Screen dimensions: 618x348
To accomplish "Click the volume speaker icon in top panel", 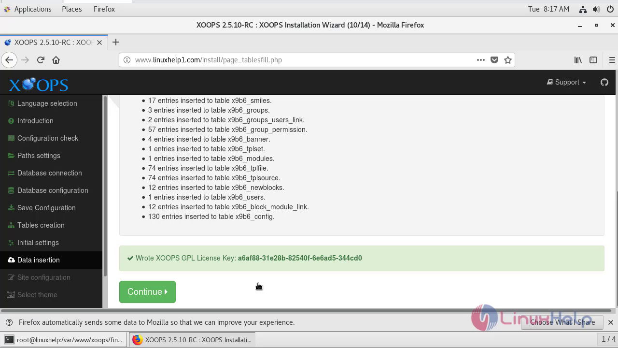I will pyautogui.click(x=596, y=9).
